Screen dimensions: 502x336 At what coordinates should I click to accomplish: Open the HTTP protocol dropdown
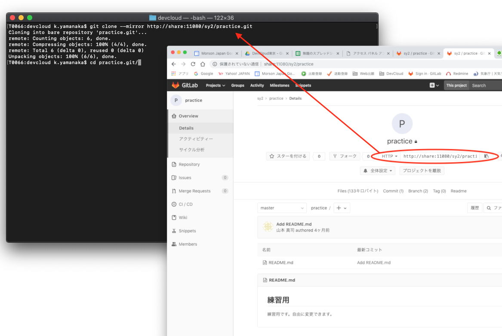coord(389,156)
